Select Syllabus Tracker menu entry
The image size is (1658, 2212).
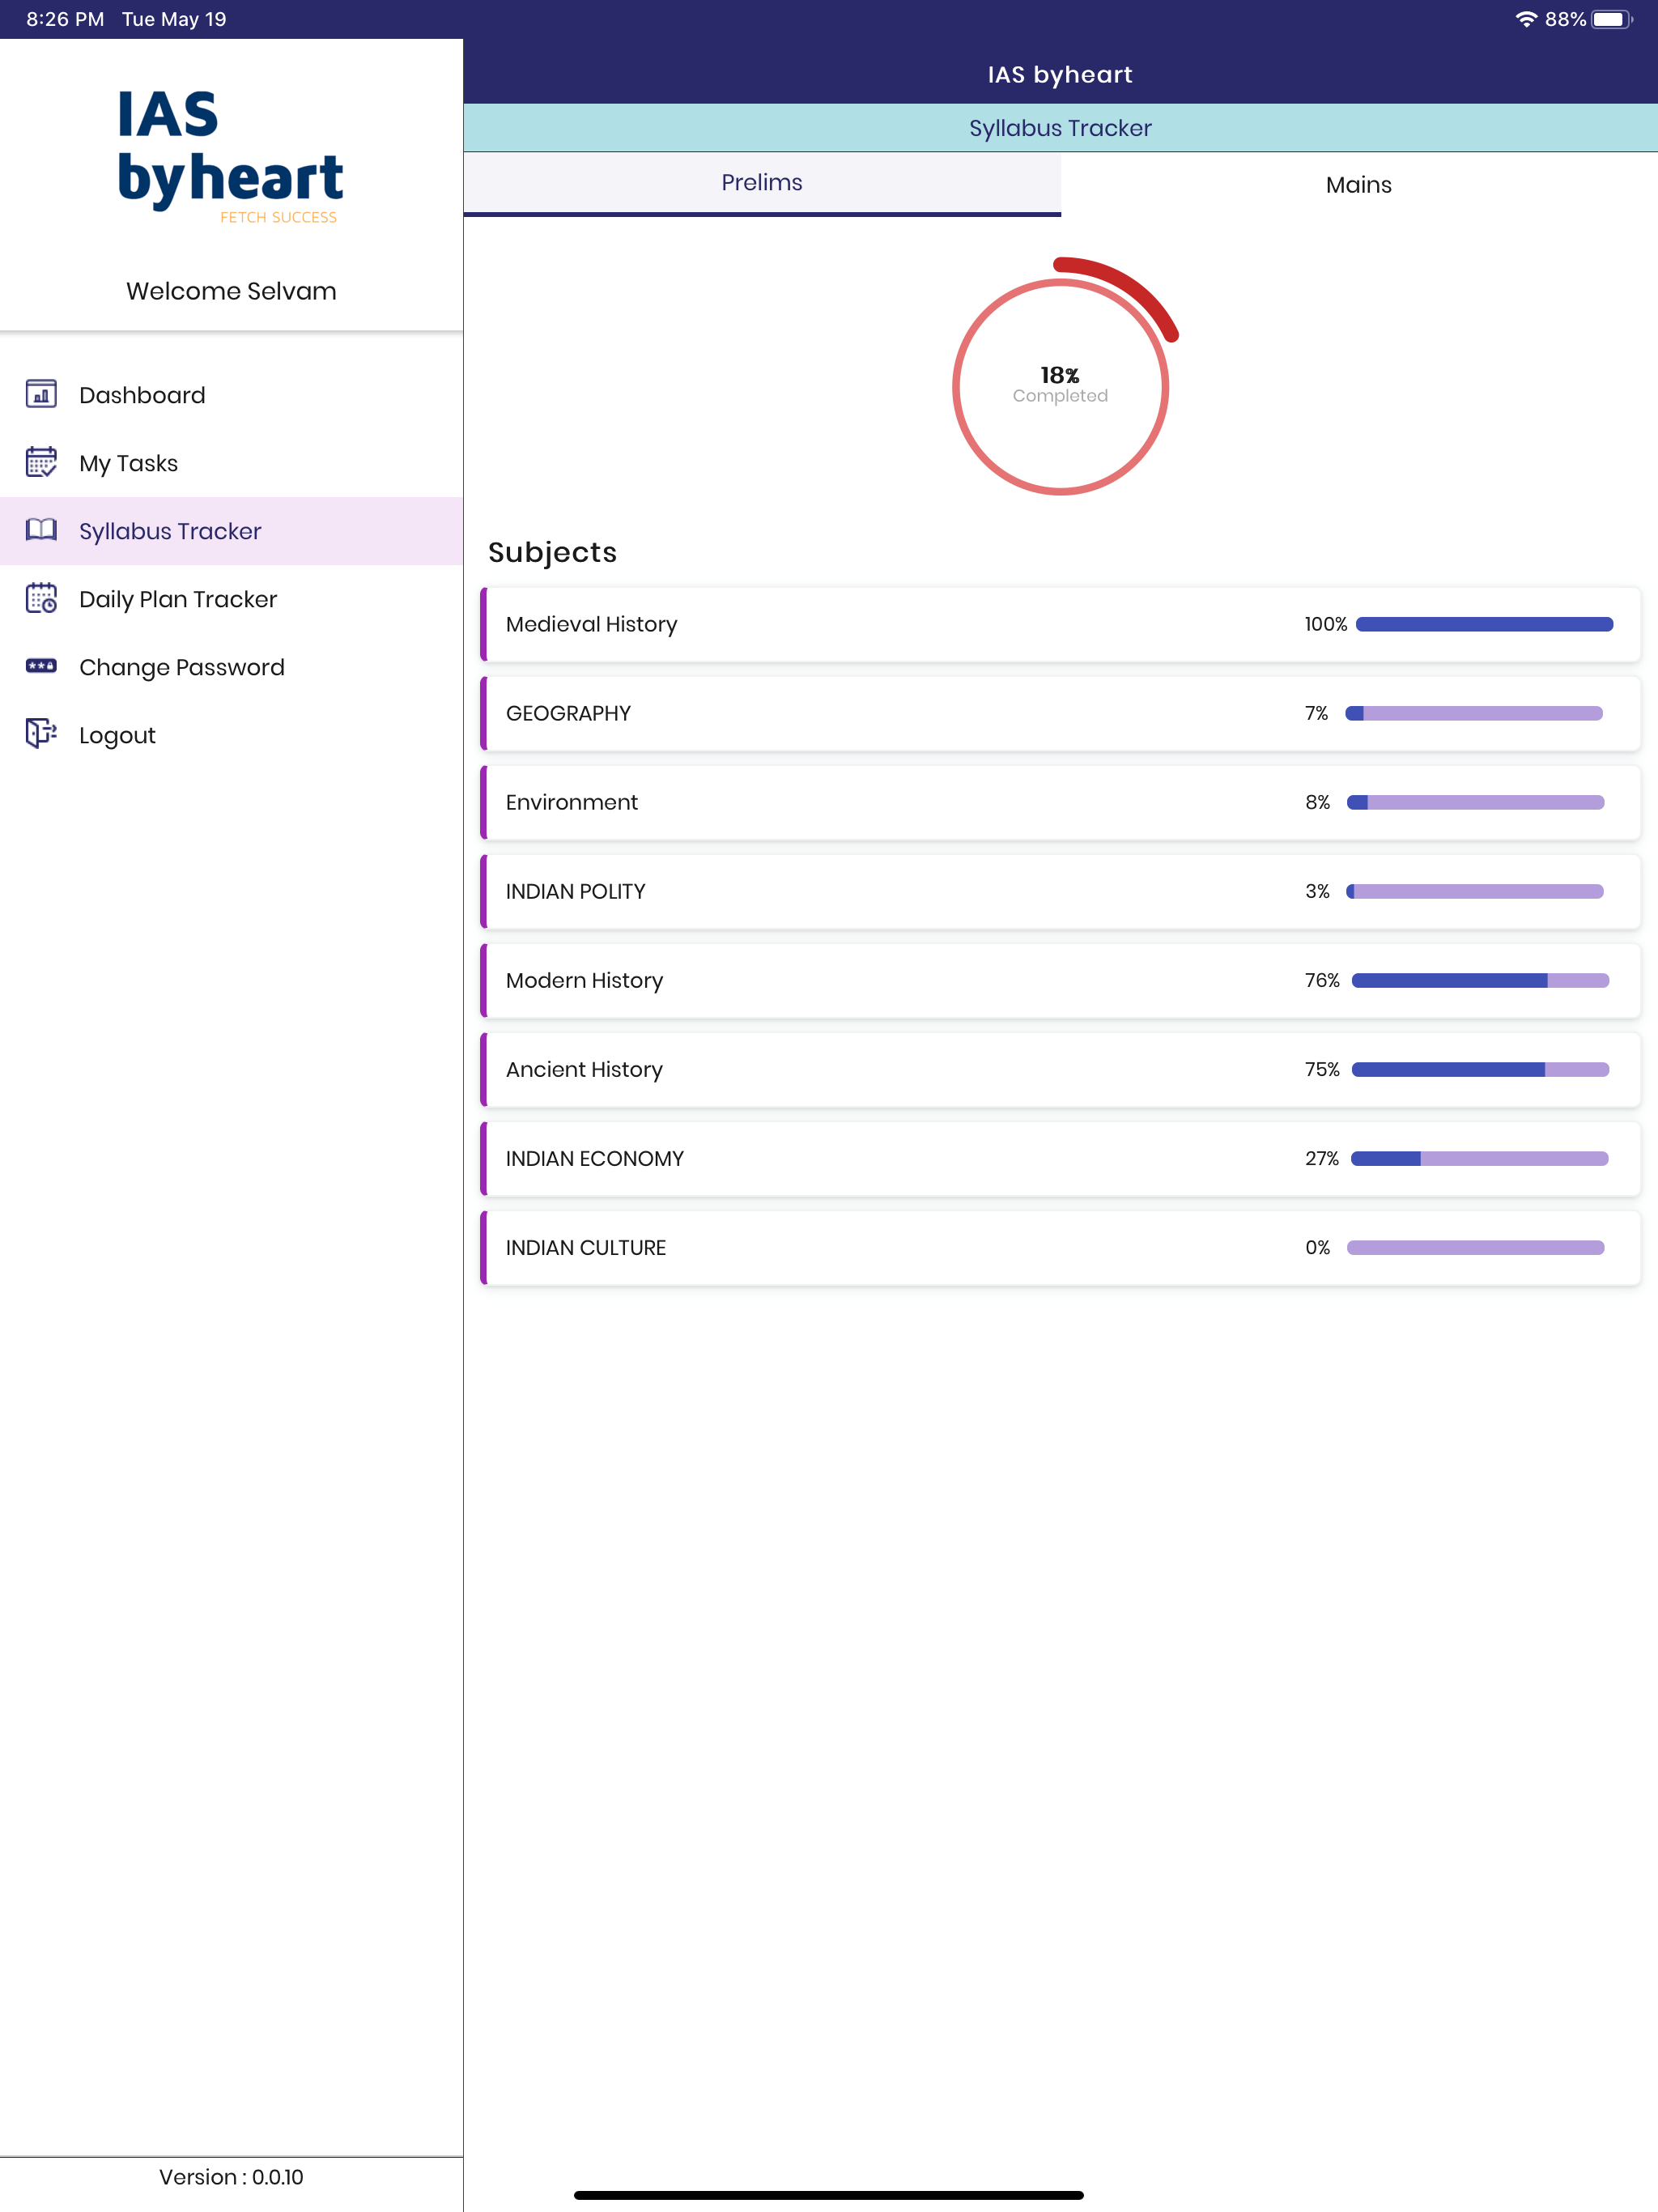pyautogui.click(x=231, y=531)
